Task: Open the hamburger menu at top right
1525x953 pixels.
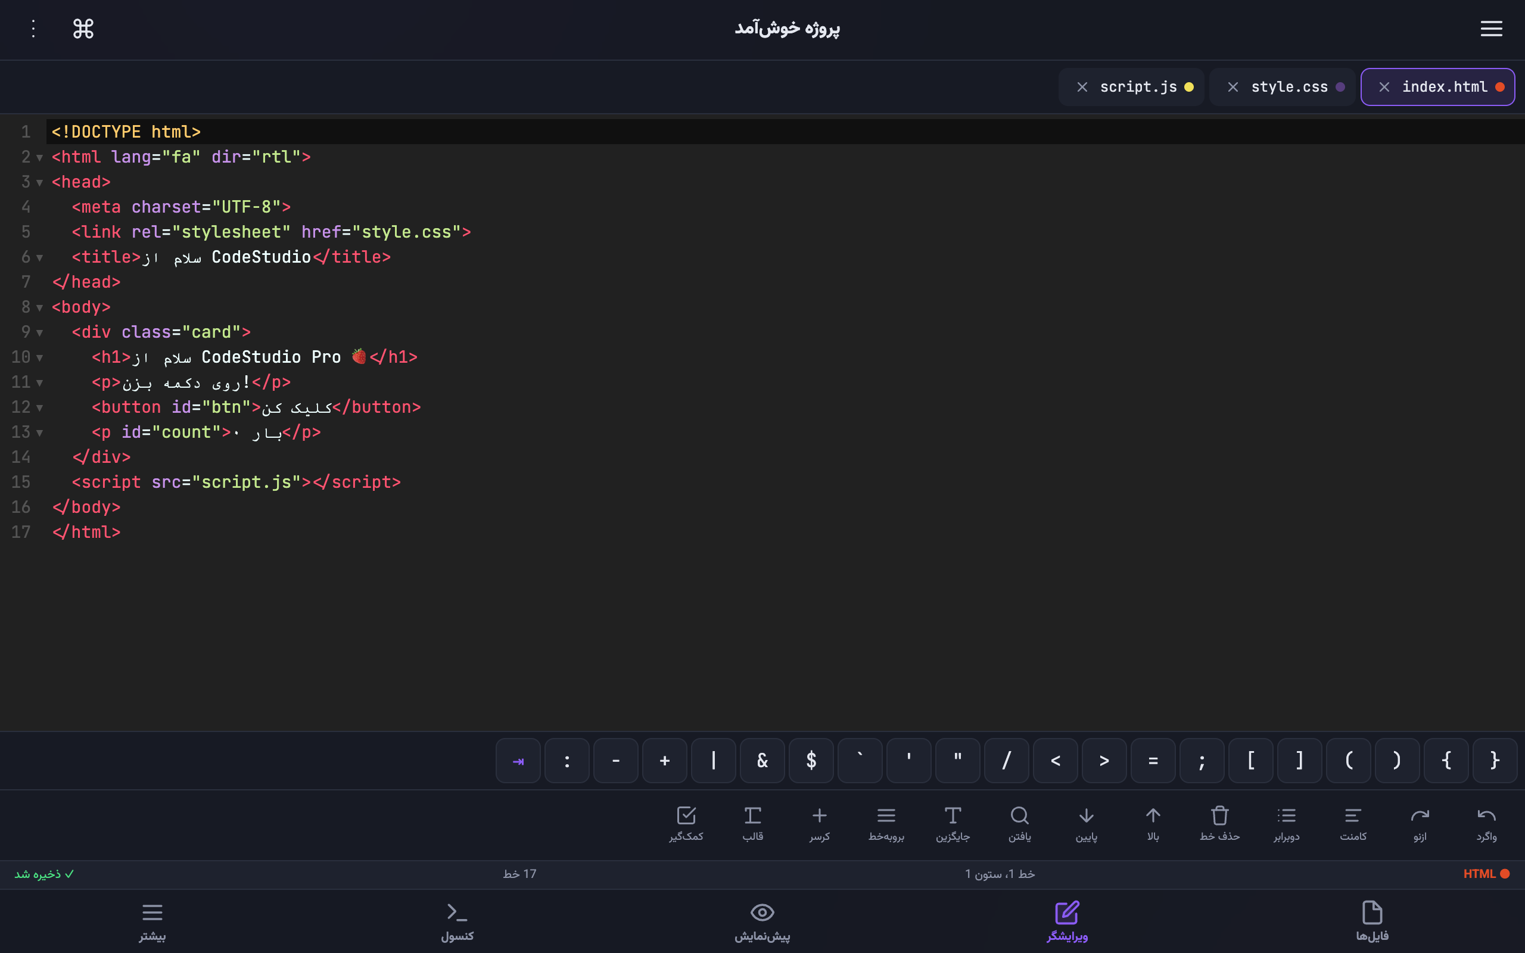Action: pyautogui.click(x=1491, y=29)
